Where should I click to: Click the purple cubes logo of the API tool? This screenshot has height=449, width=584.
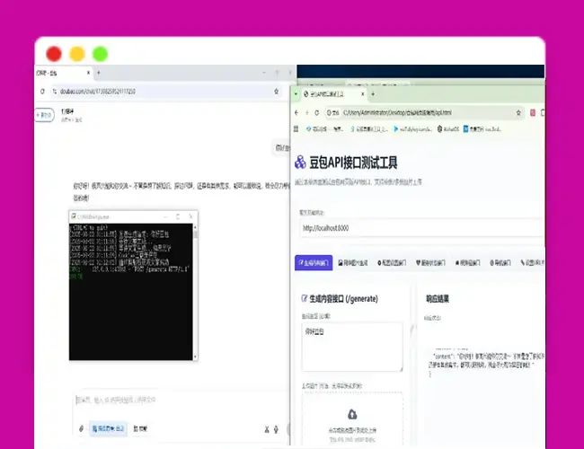[300, 163]
